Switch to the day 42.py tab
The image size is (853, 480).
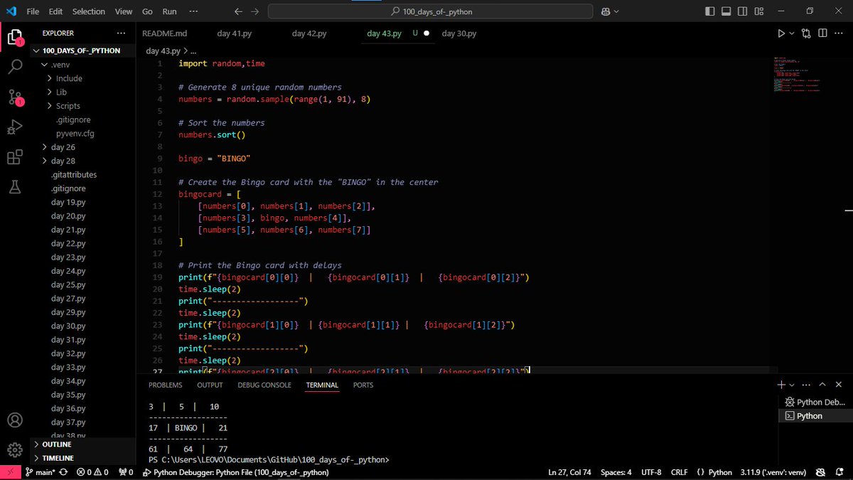point(309,33)
